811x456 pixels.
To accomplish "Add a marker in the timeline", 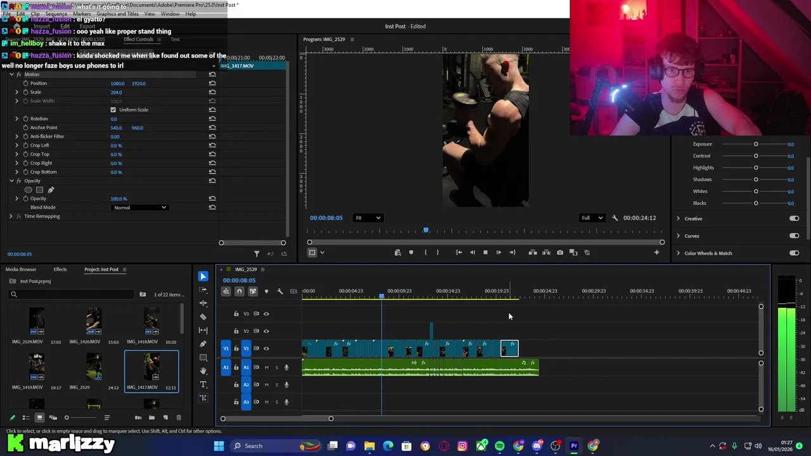I will pos(266,291).
